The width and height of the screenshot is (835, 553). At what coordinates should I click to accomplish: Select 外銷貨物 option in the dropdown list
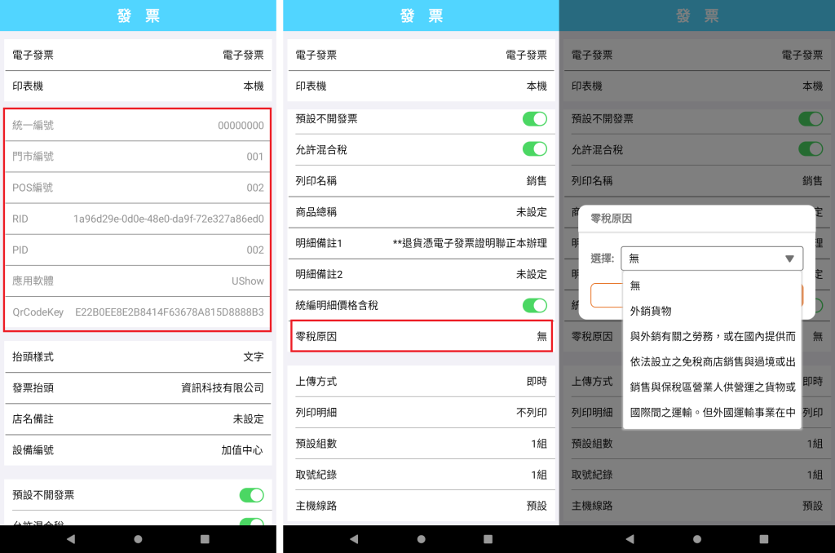click(712, 311)
